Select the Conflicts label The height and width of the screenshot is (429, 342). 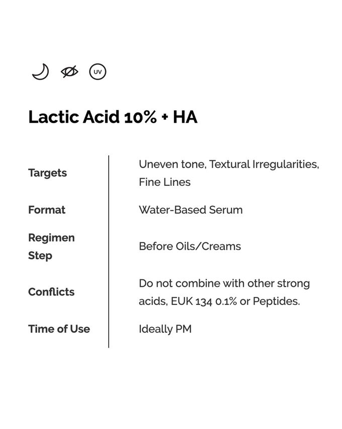[x=51, y=292]
